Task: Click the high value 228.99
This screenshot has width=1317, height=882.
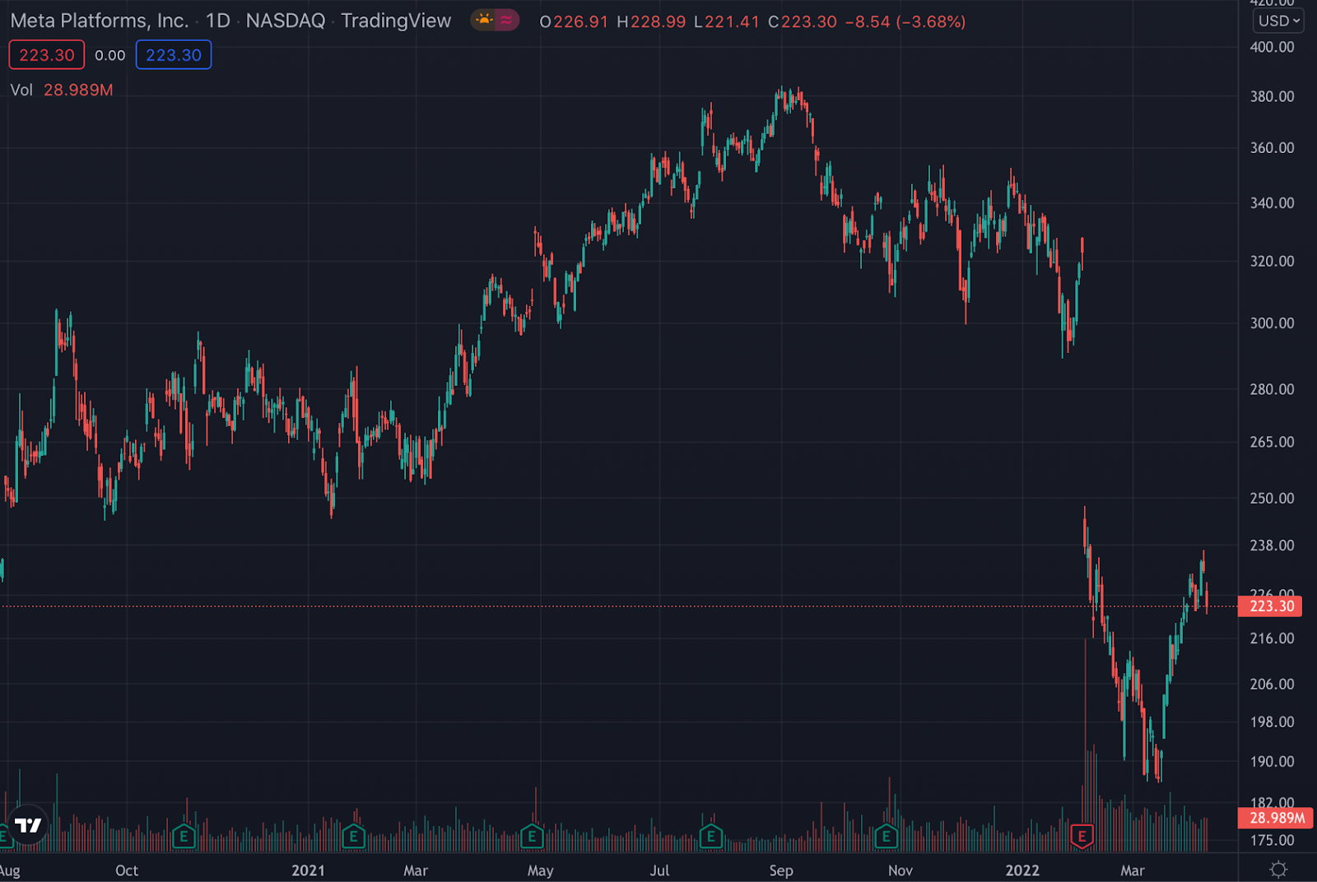Action: coord(658,21)
